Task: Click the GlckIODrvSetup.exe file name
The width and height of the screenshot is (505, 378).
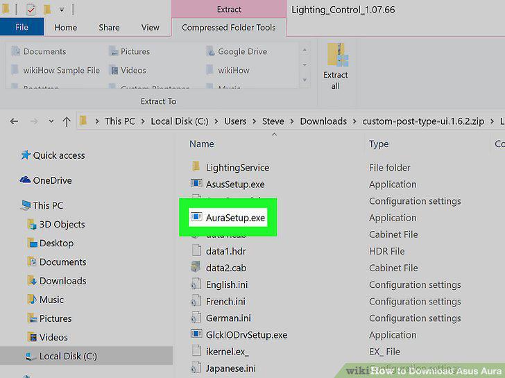Action: (x=247, y=335)
